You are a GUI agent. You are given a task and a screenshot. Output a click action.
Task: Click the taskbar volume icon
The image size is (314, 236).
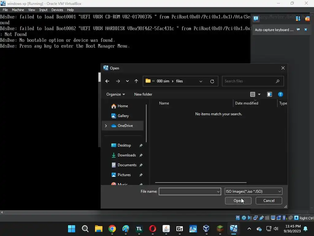pos(276,229)
